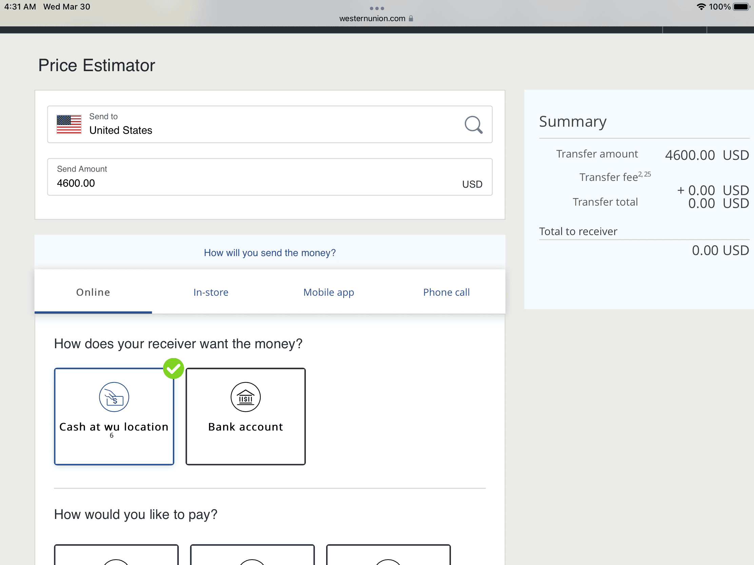Image resolution: width=754 pixels, height=565 pixels.
Task: Tap the Wi-Fi status icon
Action: pyautogui.click(x=701, y=7)
